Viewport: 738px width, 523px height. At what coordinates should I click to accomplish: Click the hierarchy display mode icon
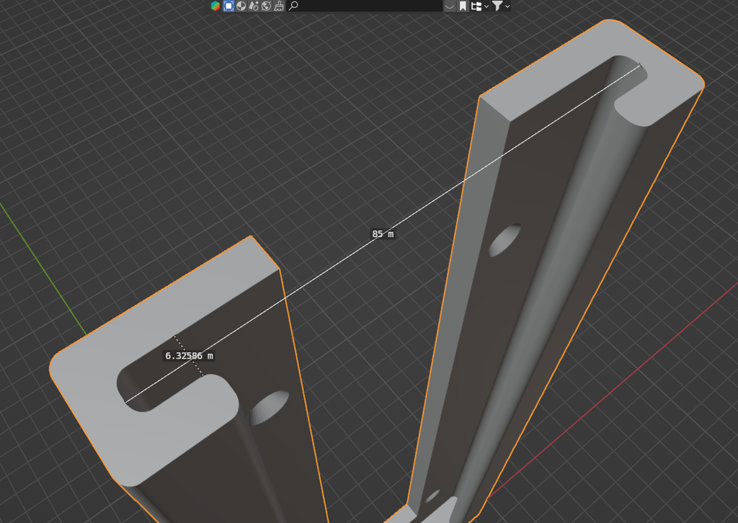pyautogui.click(x=476, y=6)
